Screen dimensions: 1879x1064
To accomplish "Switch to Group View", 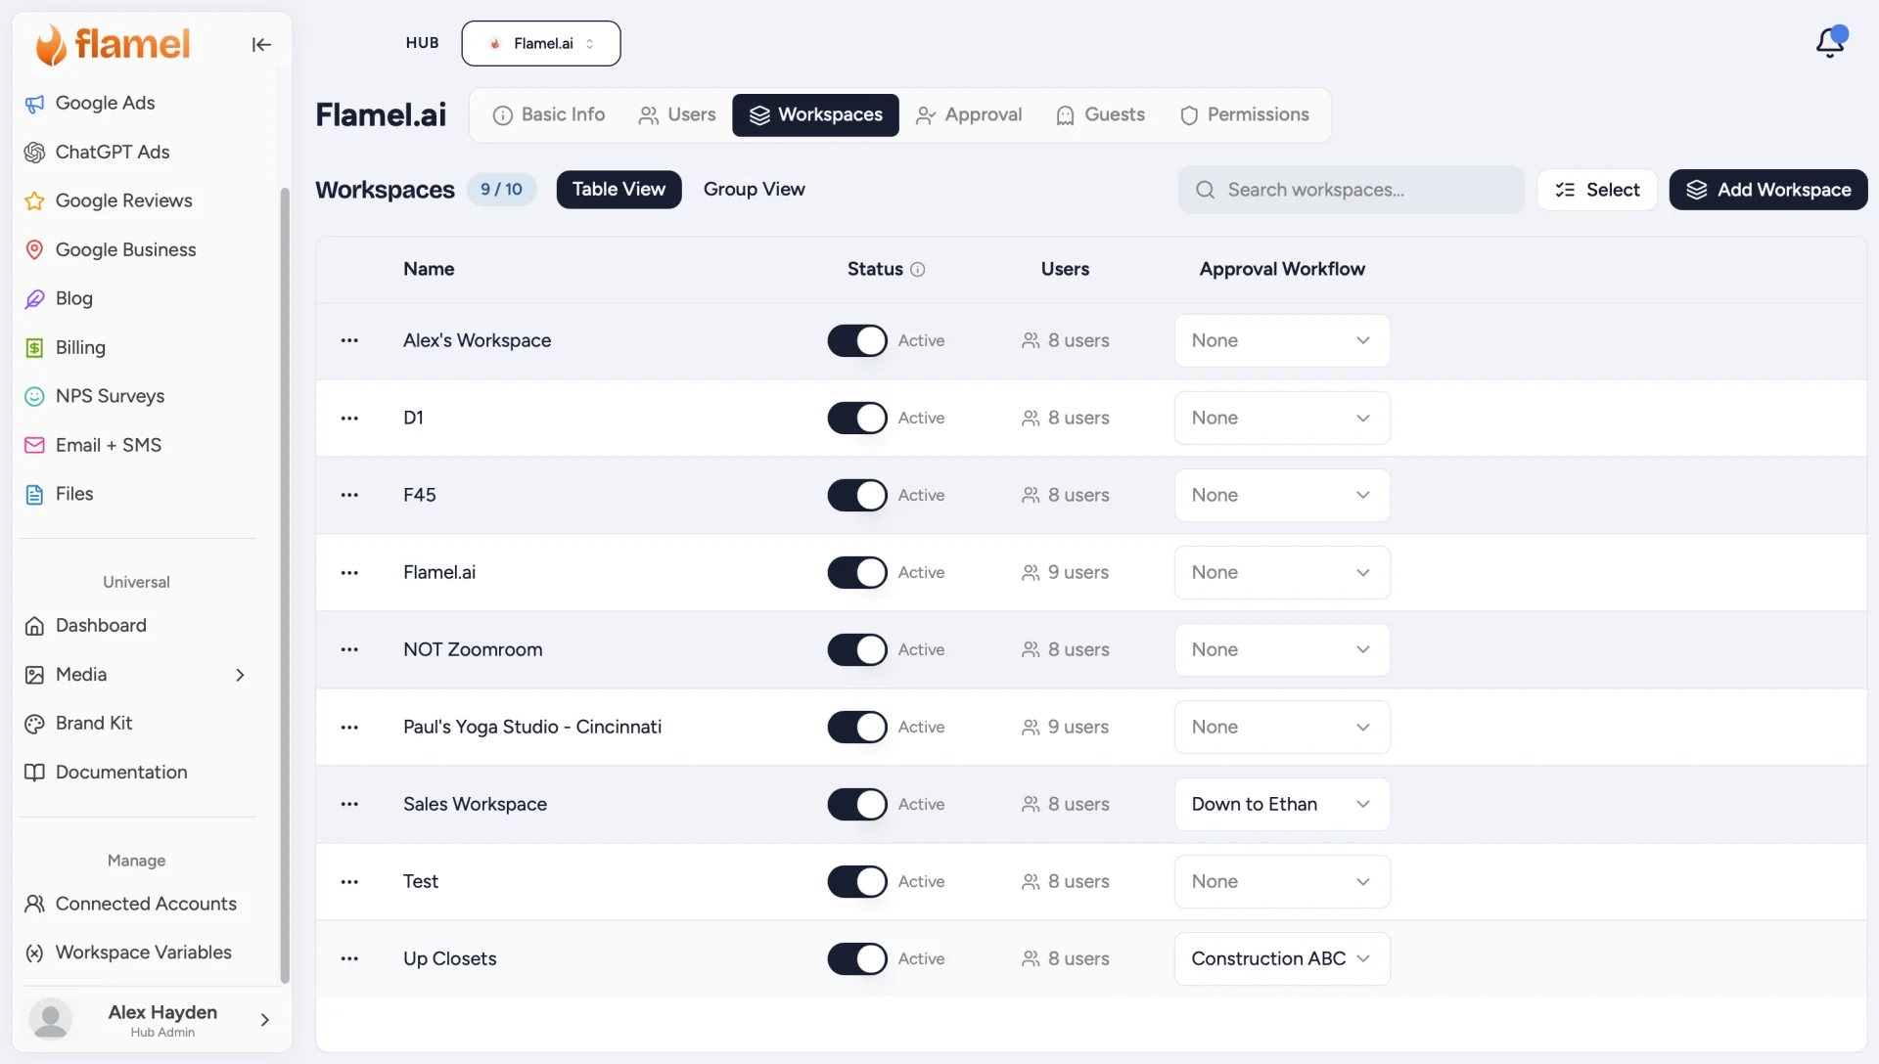I will [755, 190].
